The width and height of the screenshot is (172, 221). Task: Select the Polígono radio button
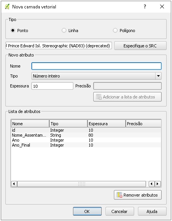[115, 31]
